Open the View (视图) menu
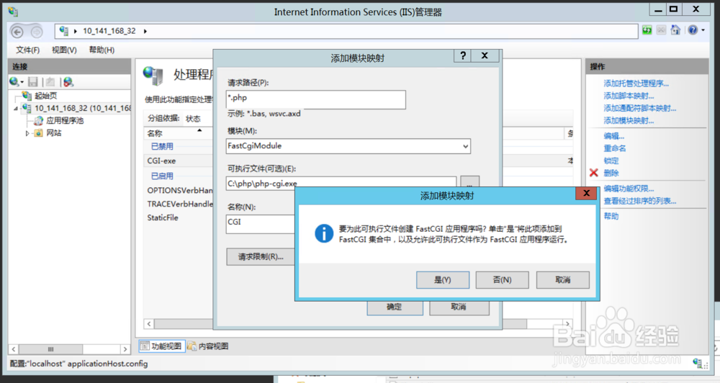Viewport: 720px width, 383px height. [x=64, y=50]
